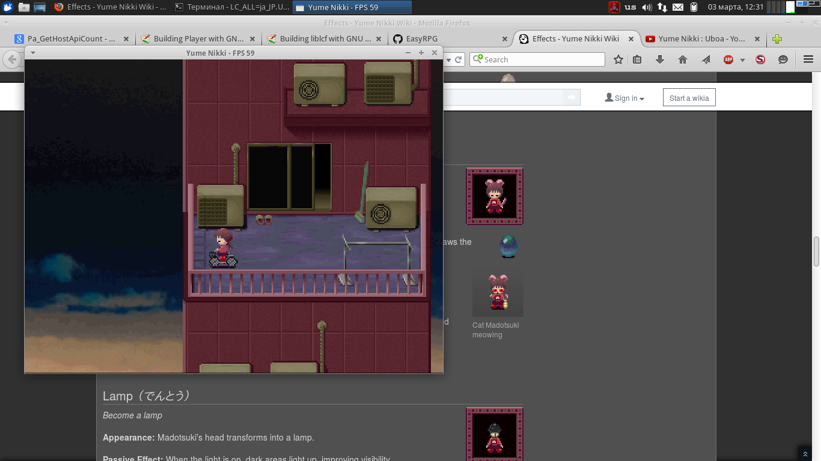Go to Firefox home page icon
This screenshot has height=461, width=821.
(x=683, y=59)
